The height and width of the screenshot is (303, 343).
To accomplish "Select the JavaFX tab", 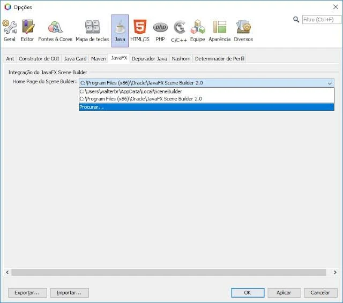I will (119, 58).
